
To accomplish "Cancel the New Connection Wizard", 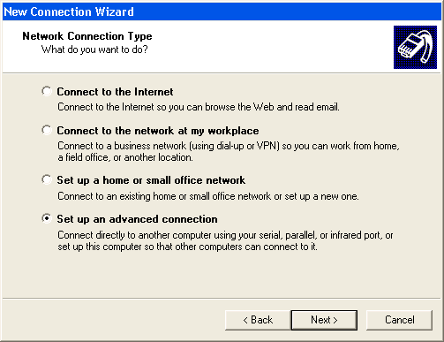I will pos(399,320).
